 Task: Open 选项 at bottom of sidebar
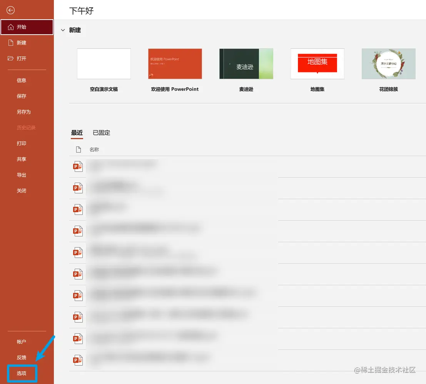22,373
